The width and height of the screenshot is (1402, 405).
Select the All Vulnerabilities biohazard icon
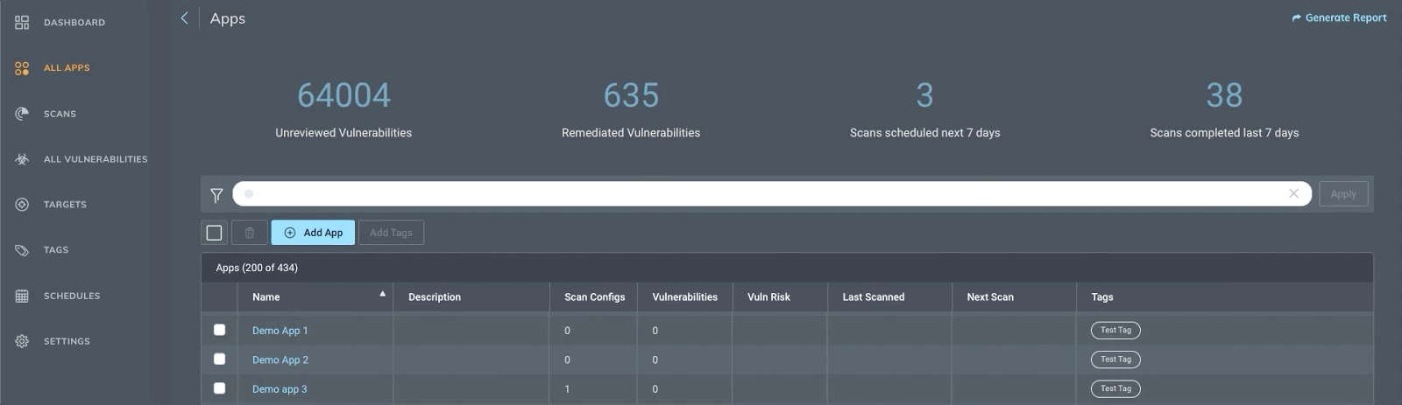(x=22, y=159)
